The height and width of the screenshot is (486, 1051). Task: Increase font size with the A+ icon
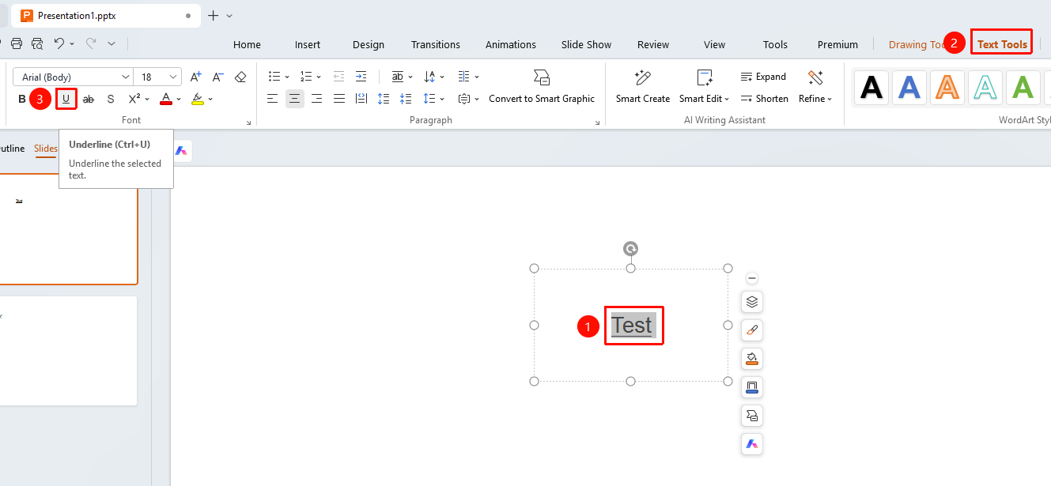(196, 77)
